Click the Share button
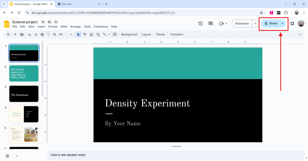Viewport: 308px width, 161px height. click(271, 24)
